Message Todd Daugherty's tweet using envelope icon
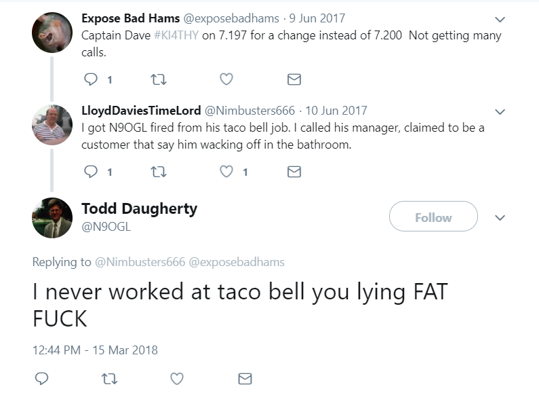The height and width of the screenshot is (410, 539). [x=245, y=379]
